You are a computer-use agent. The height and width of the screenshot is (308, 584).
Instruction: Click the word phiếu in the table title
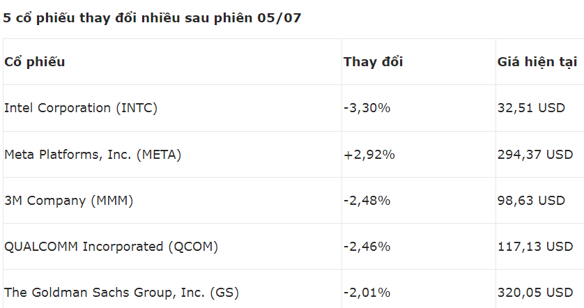coord(56,18)
